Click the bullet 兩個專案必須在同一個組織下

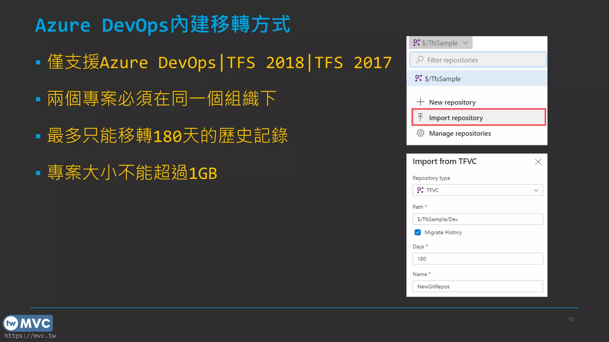coord(162,99)
